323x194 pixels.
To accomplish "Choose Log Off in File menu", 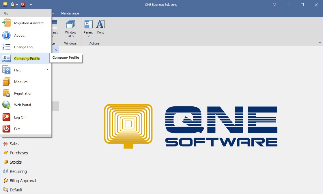I will tap(26, 117).
